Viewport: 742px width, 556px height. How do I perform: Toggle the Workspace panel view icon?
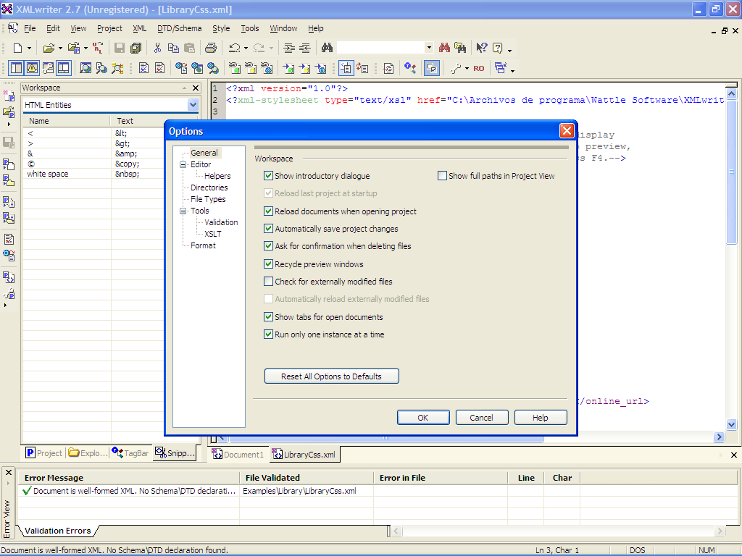point(16,69)
